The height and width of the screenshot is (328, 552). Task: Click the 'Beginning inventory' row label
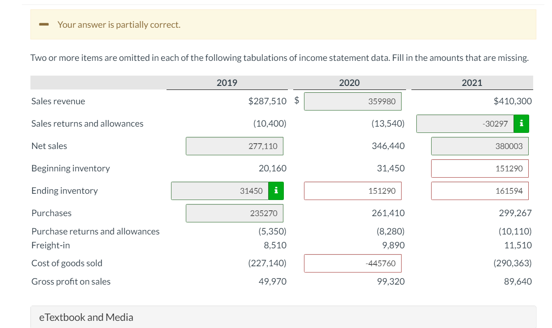point(70,168)
